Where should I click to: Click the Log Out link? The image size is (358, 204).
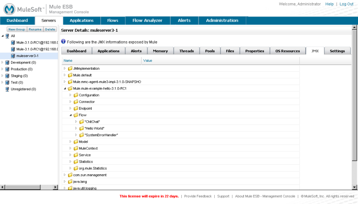346,4
